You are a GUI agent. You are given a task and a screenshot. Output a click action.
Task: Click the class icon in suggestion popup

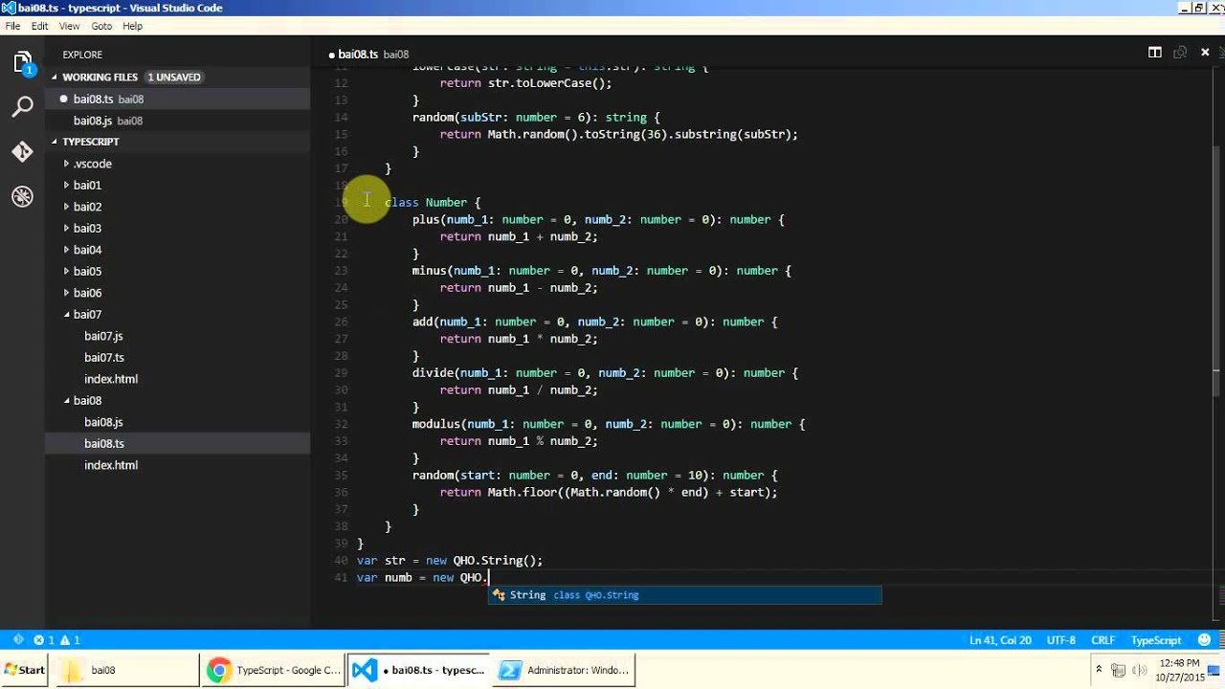pyautogui.click(x=498, y=595)
